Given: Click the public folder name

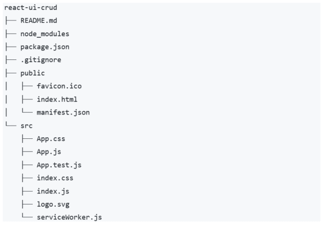Looking at the screenshot, I should (32, 73).
